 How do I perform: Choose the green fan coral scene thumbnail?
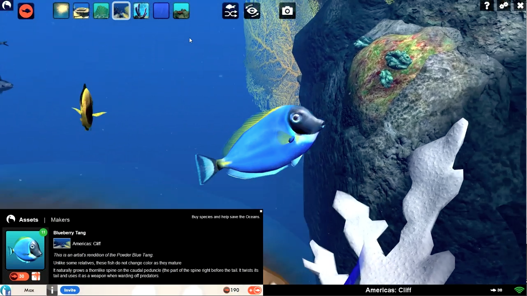(101, 11)
